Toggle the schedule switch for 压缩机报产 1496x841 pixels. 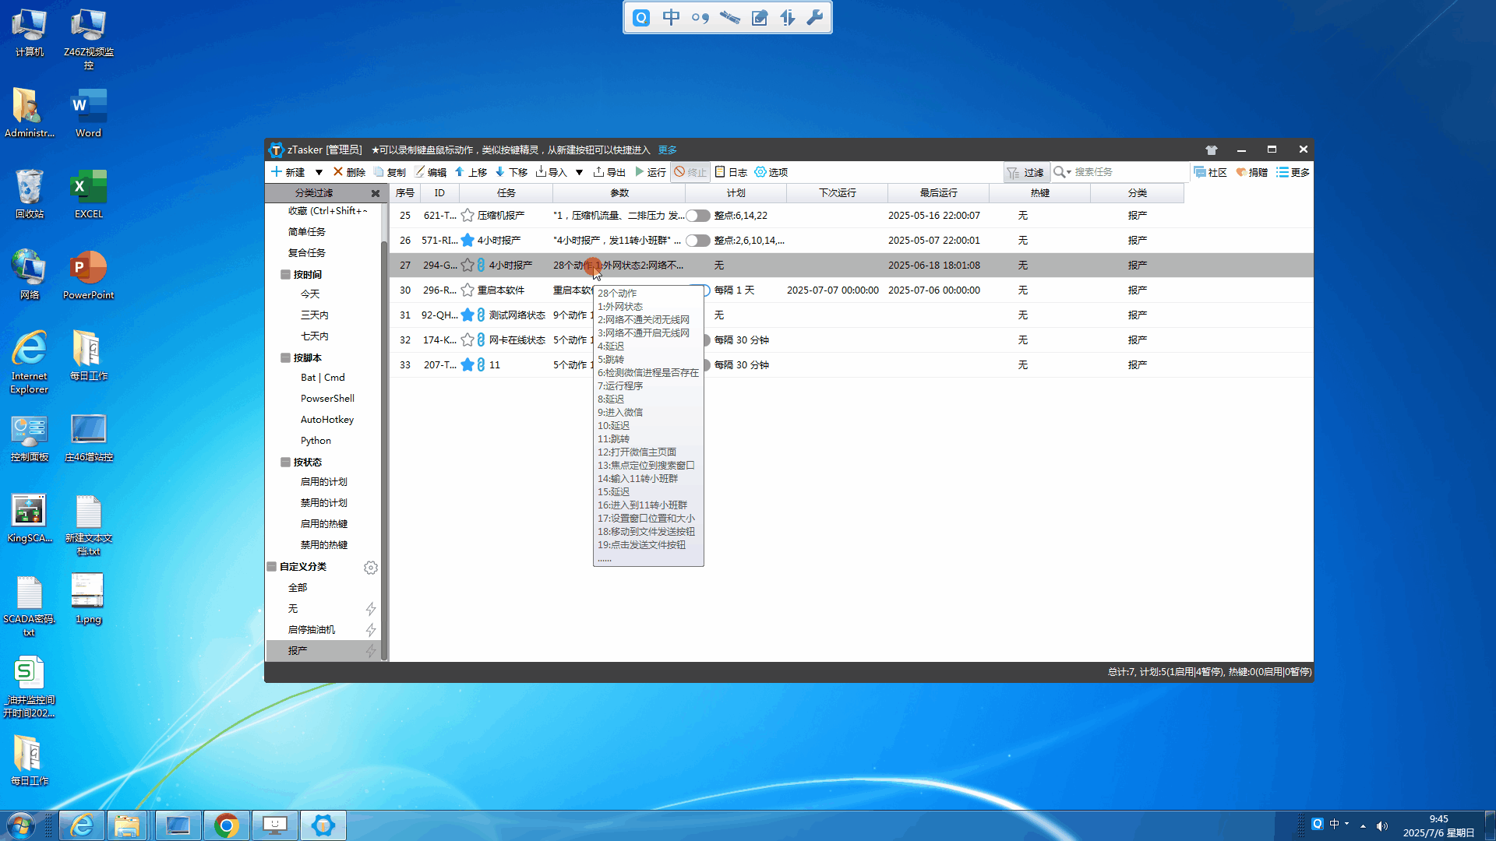[697, 216]
